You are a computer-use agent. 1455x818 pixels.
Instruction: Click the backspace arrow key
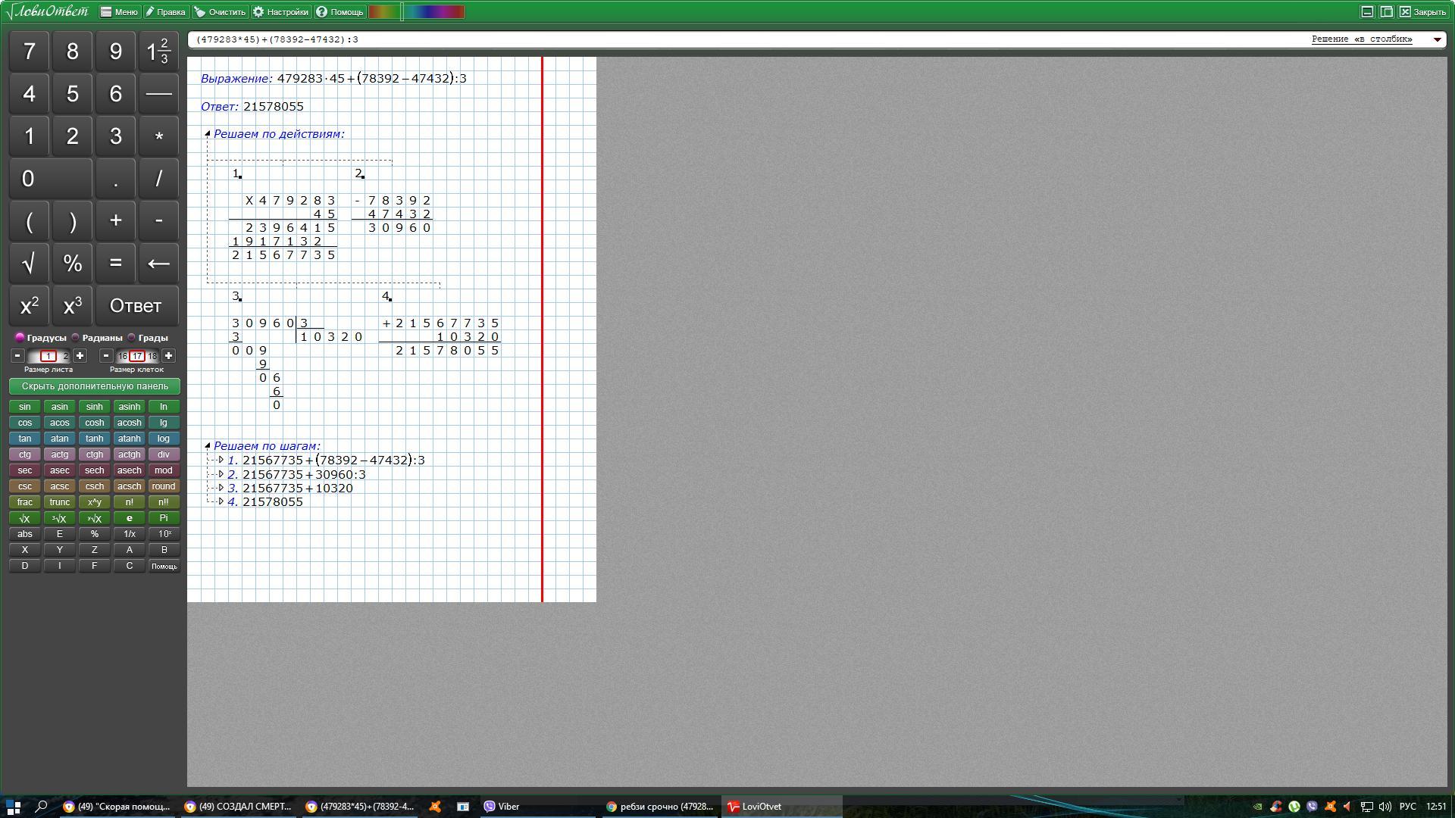[158, 264]
